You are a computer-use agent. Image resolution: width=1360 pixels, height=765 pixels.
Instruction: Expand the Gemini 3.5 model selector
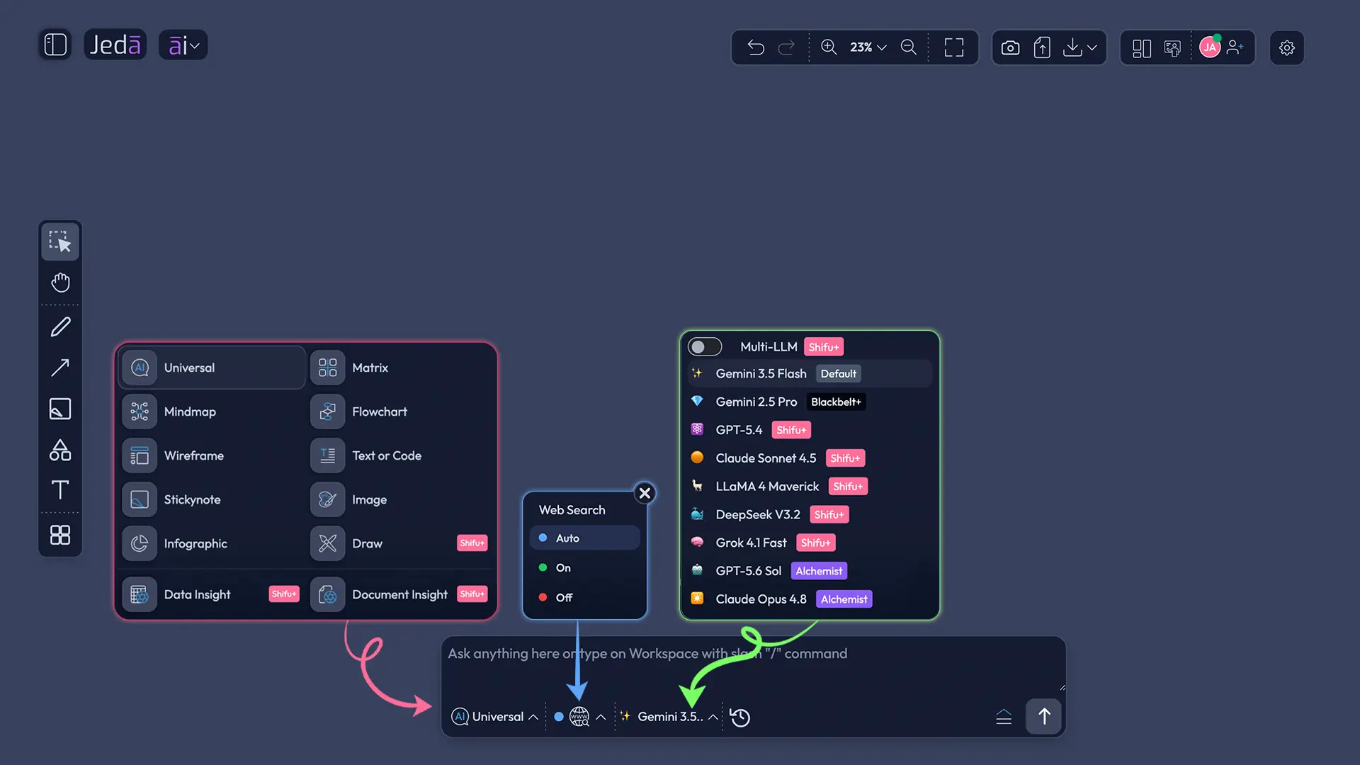(669, 717)
